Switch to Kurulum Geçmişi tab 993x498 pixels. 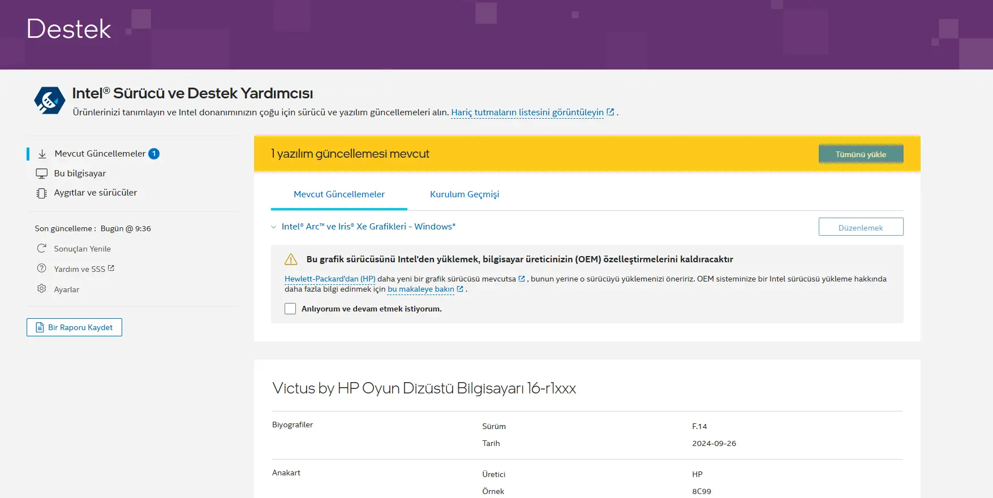[x=465, y=194]
